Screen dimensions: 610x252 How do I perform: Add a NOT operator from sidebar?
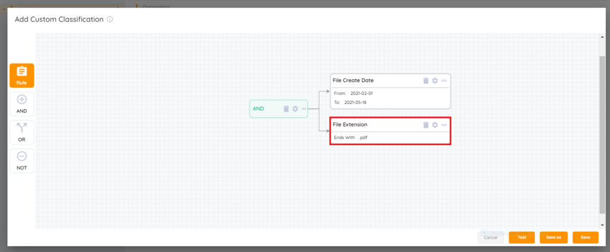pyautogui.click(x=22, y=160)
